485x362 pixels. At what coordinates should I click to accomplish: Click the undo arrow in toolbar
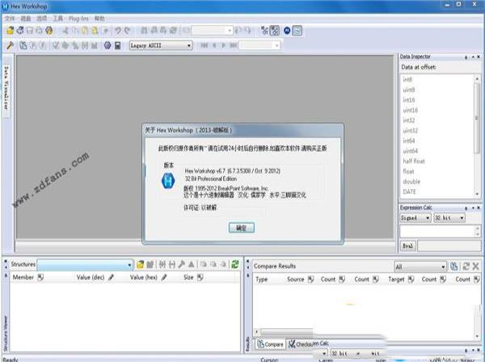(118, 31)
